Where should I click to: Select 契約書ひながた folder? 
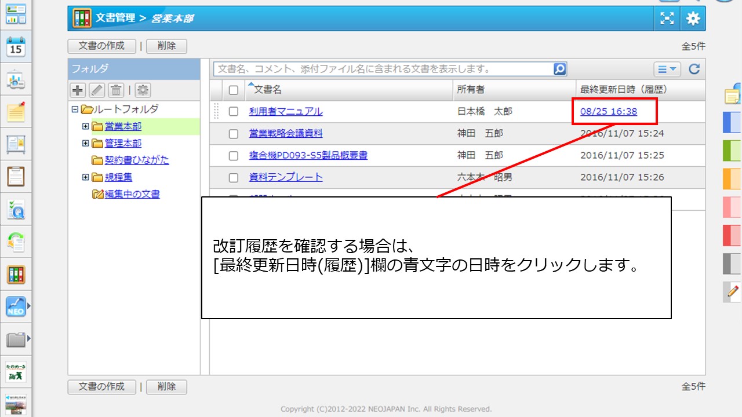coord(137,160)
